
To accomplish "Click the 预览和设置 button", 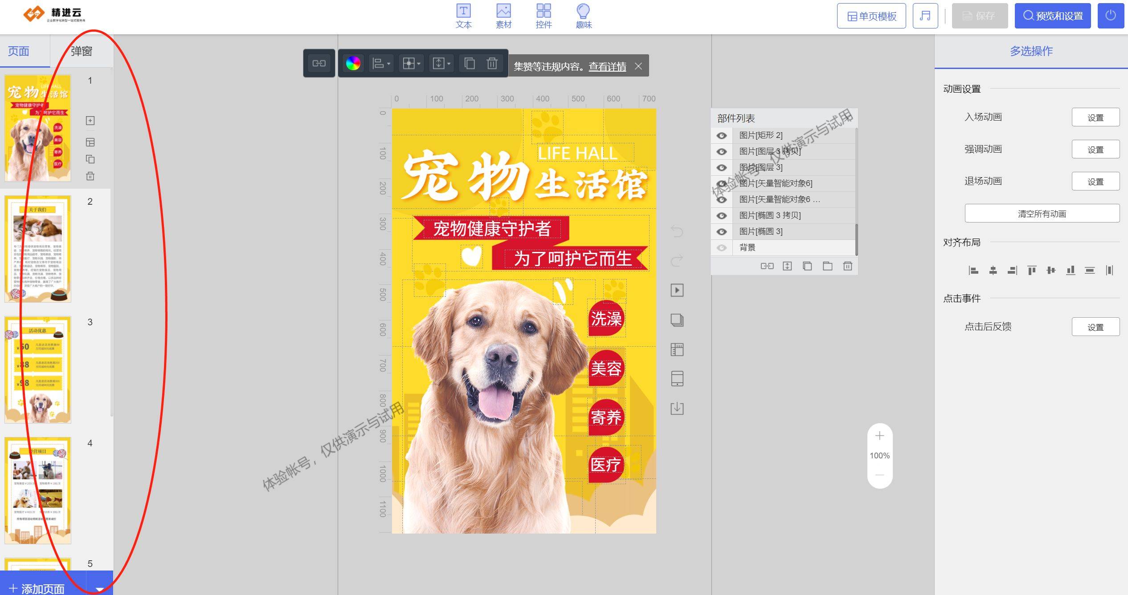I will pyautogui.click(x=1053, y=16).
